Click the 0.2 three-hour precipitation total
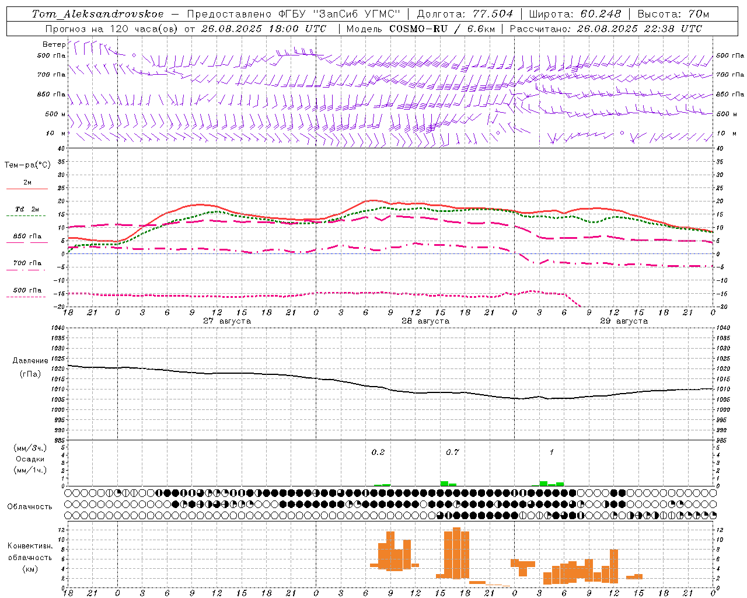Viewport: 747px width, 598px height. click(378, 452)
